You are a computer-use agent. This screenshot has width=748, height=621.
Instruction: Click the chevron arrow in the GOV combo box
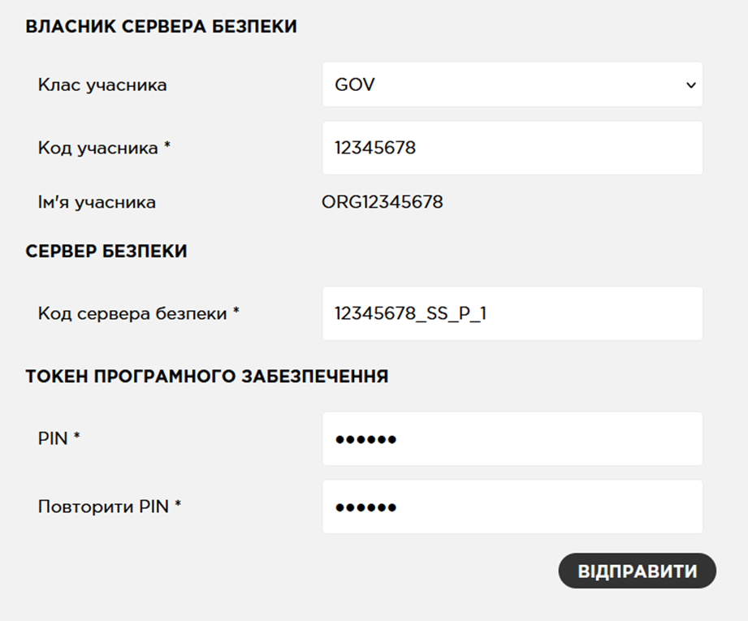coord(690,85)
